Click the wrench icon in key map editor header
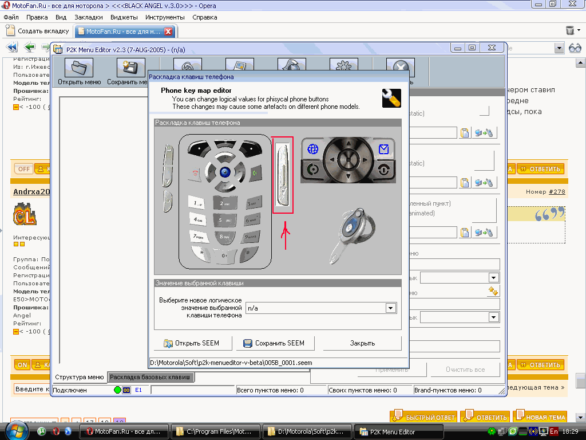Viewport: 586px width, 440px height. tap(391, 98)
